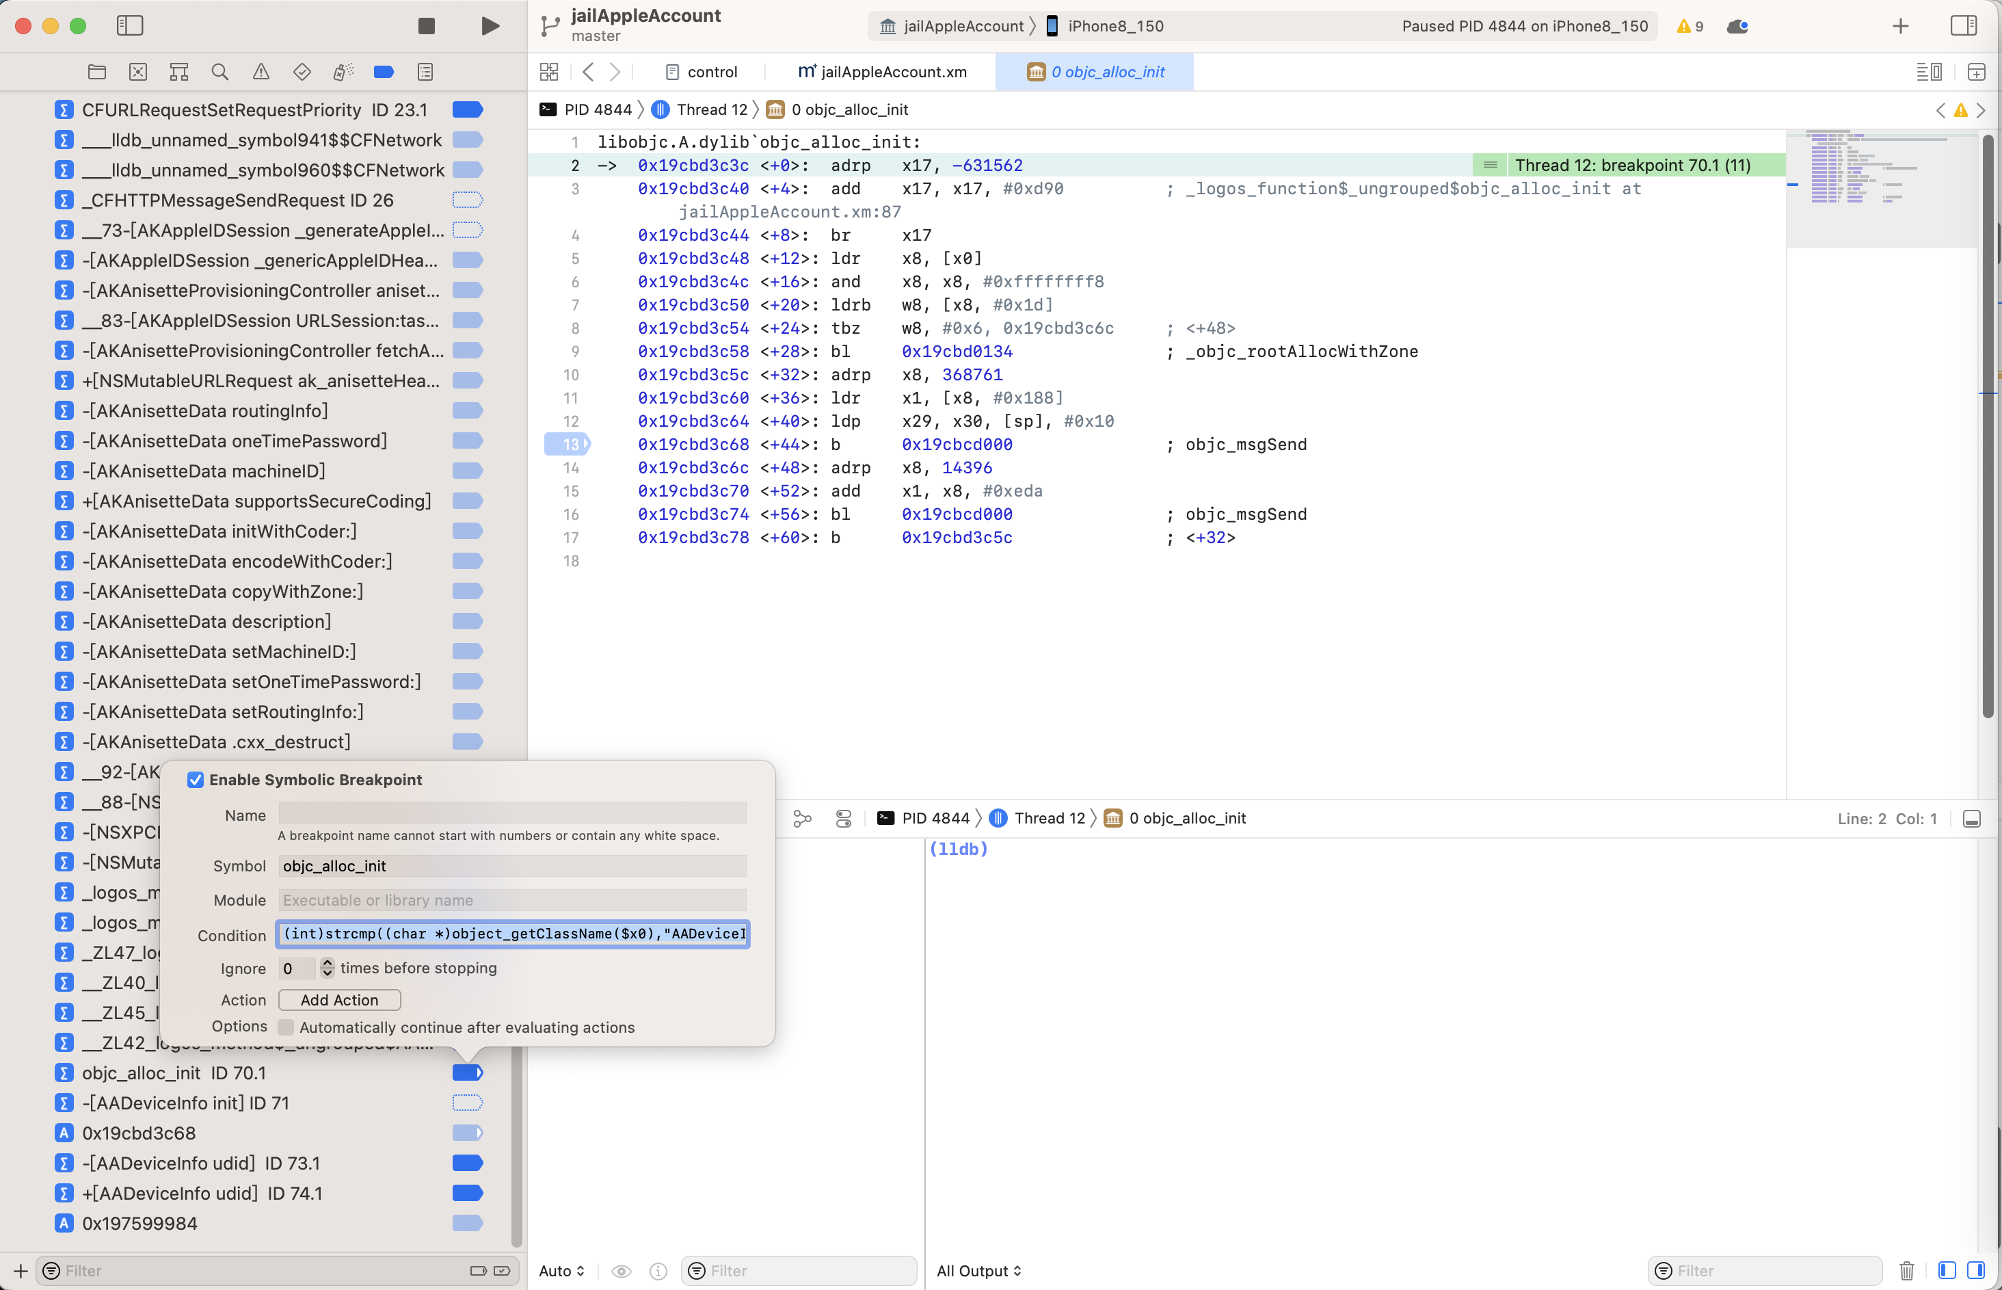Viewport: 2002px width, 1290px height.
Task: Select the 0 objc_alloc_init tab
Action: 1095,72
